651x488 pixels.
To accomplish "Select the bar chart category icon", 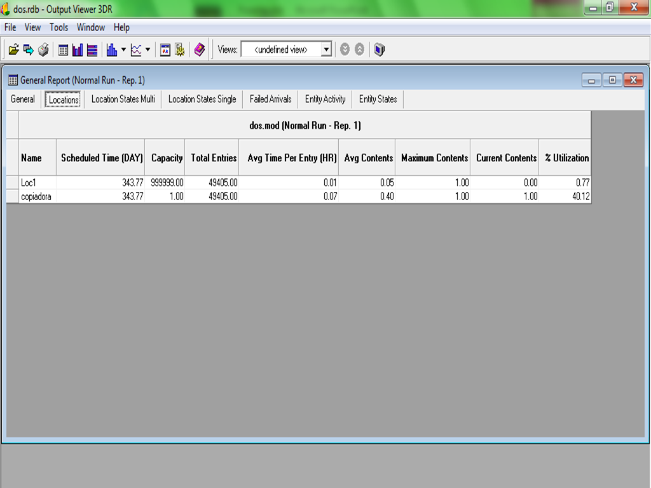I will [78, 50].
